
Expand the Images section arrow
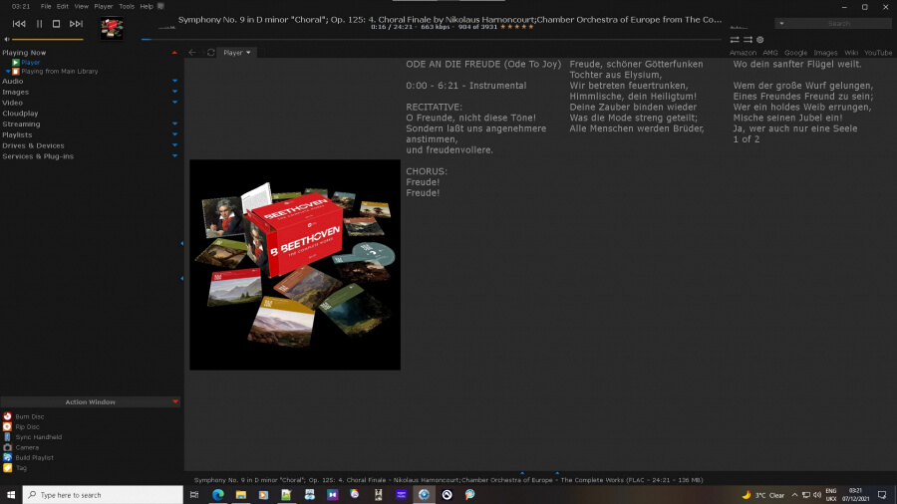tap(174, 92)
